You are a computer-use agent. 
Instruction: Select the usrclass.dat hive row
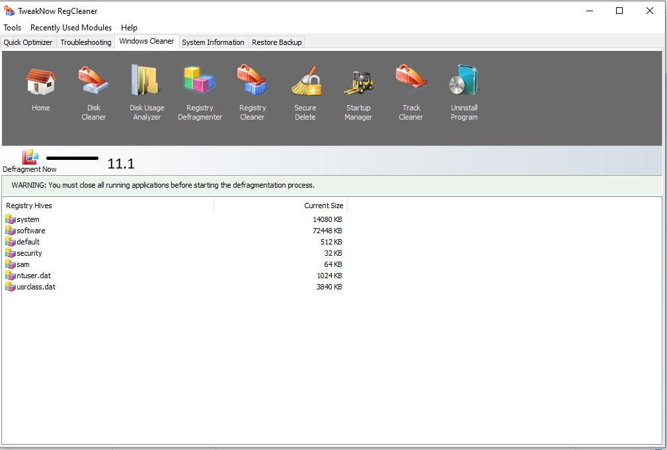(174, 287)
